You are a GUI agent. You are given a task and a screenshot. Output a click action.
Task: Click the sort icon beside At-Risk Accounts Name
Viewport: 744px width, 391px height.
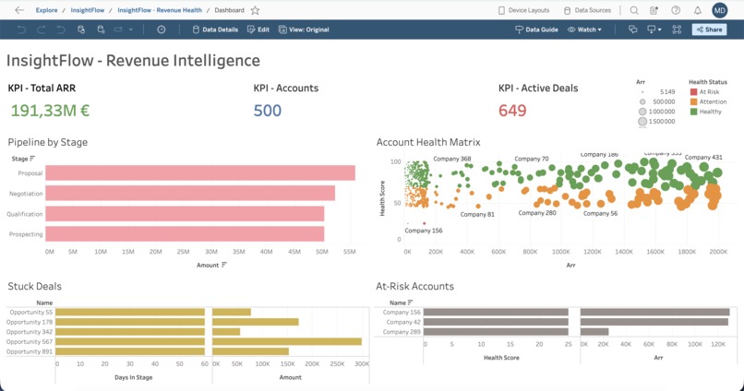click(x=410, y=302)
